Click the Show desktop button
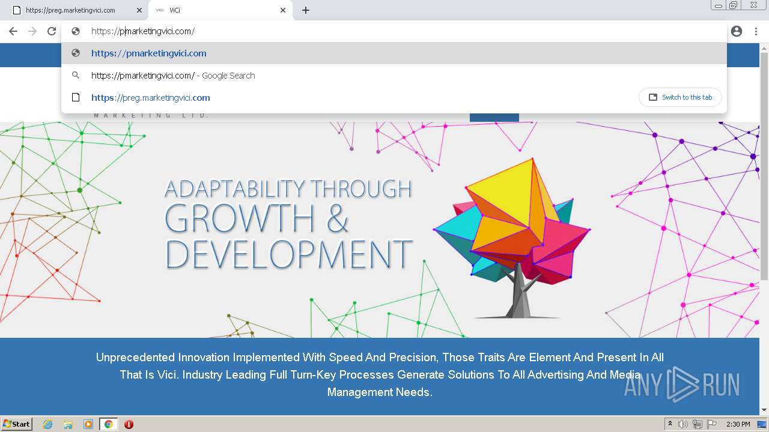The height and width of the screenshot is (432, 769). click(763, 424)
